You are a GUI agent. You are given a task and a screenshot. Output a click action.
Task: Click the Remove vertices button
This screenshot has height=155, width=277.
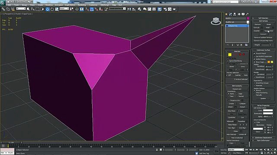coord(258,25)
